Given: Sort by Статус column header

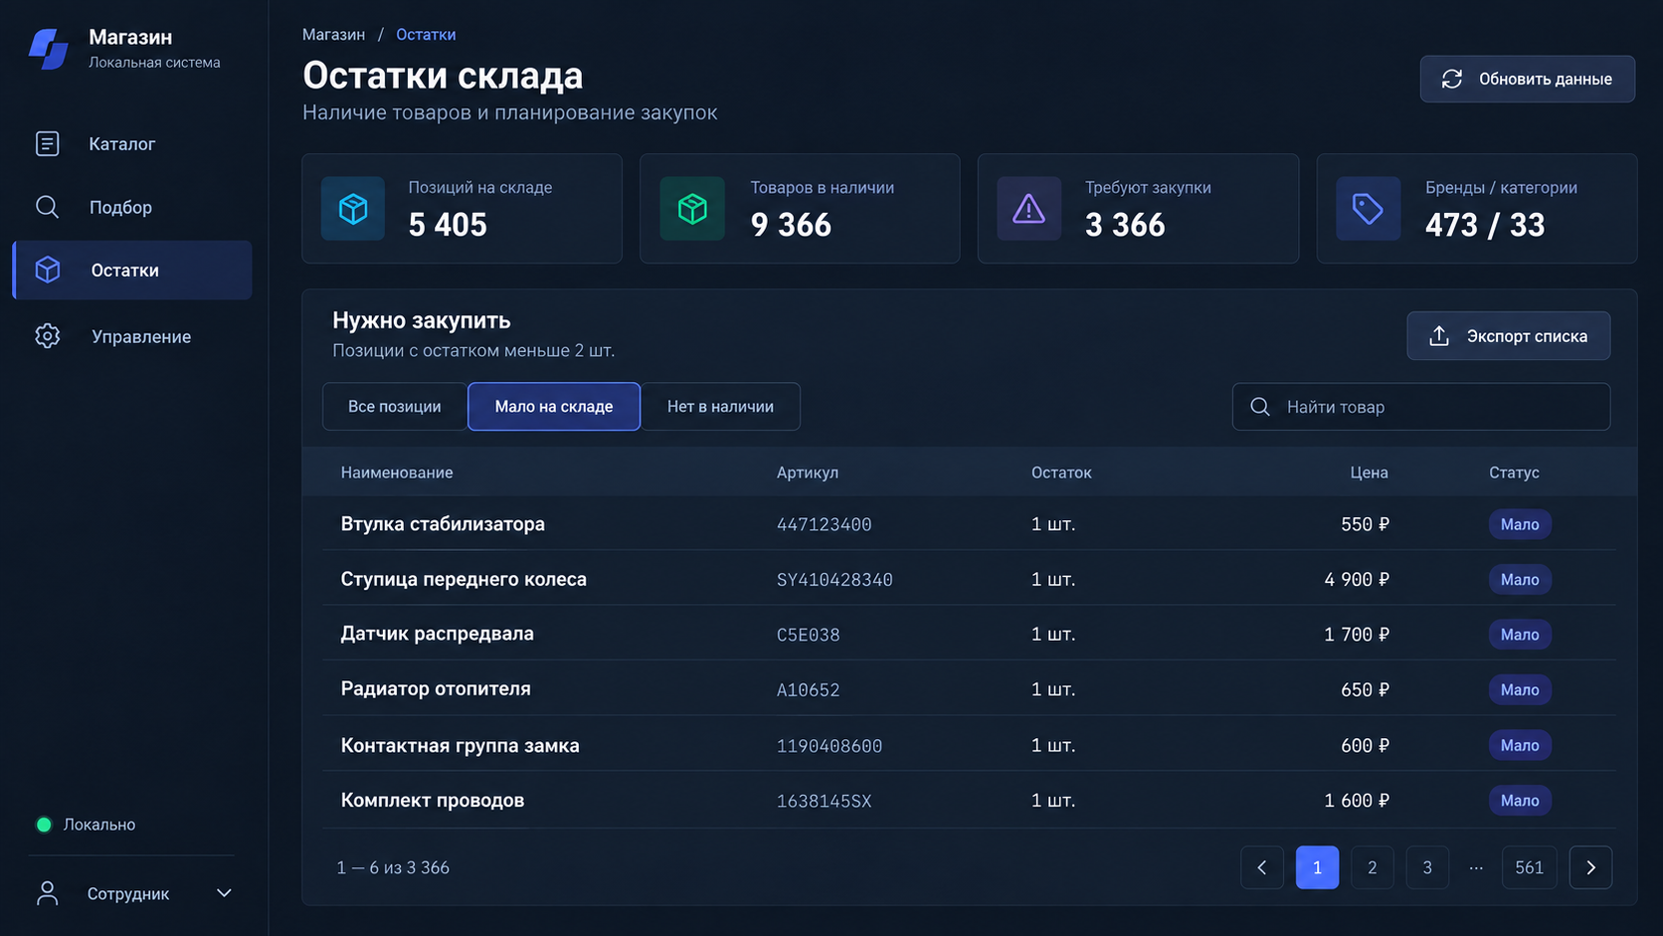Looking at the screenshot, I should pyautogui.click(x=1514, y=472).
